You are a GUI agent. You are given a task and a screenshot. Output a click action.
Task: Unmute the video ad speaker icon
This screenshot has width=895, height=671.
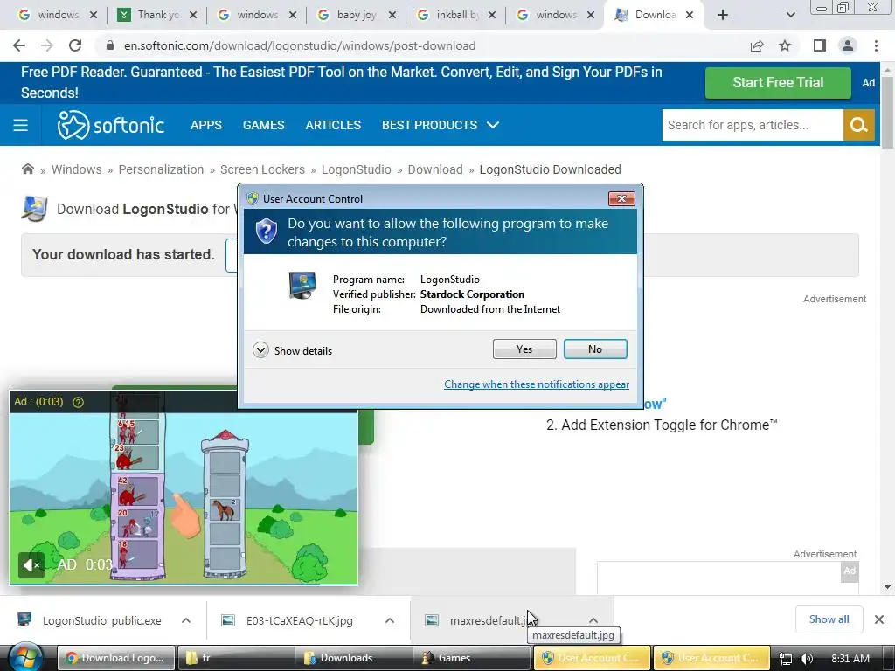31,565
